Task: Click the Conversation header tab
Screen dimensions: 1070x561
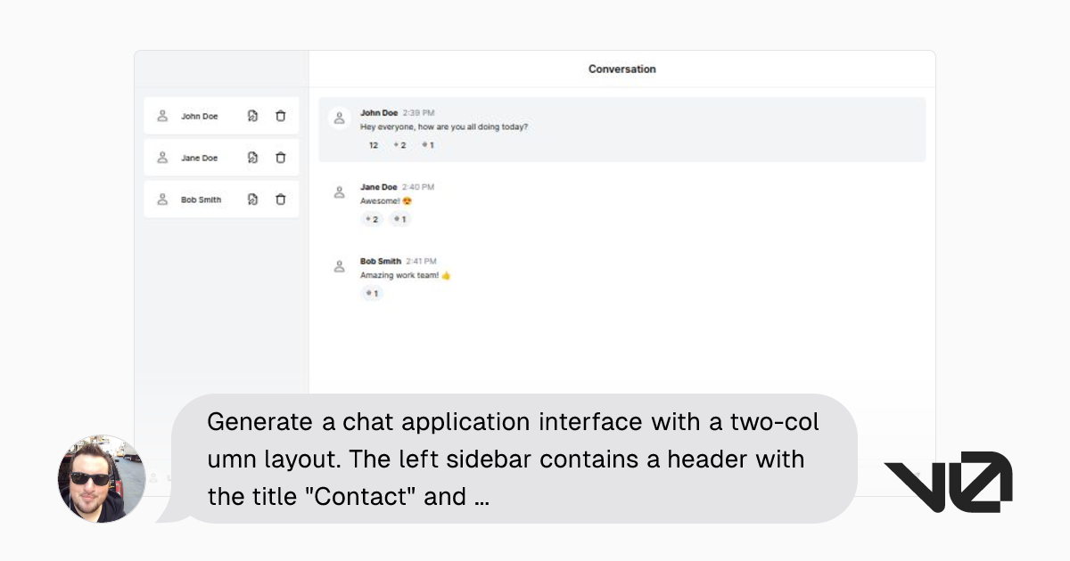Action: (621, 69)
